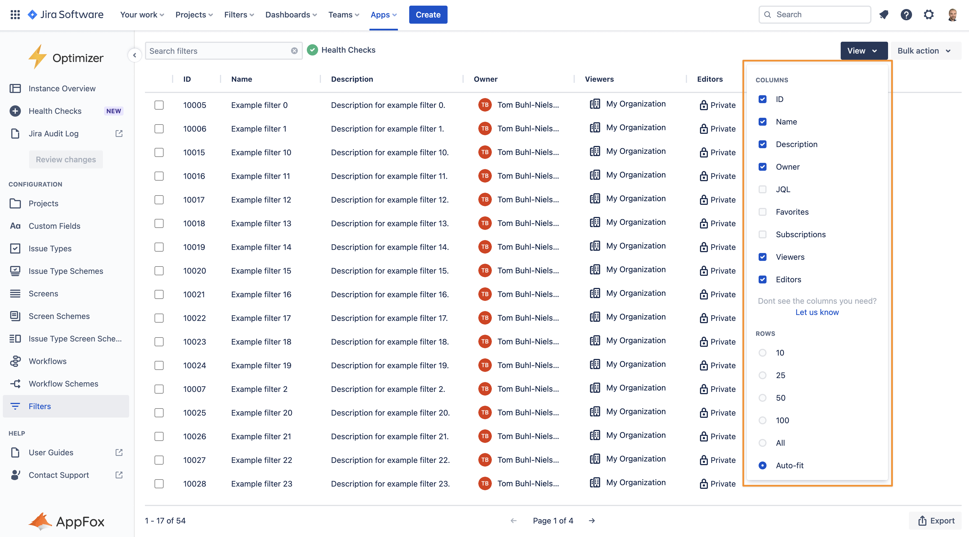
Task: Uncheck the Description column checkbox
Action: (x=763, y=144)
